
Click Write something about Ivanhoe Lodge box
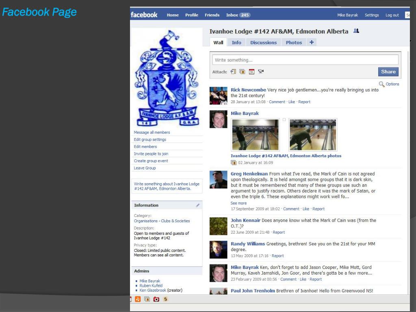coord(167,186)
